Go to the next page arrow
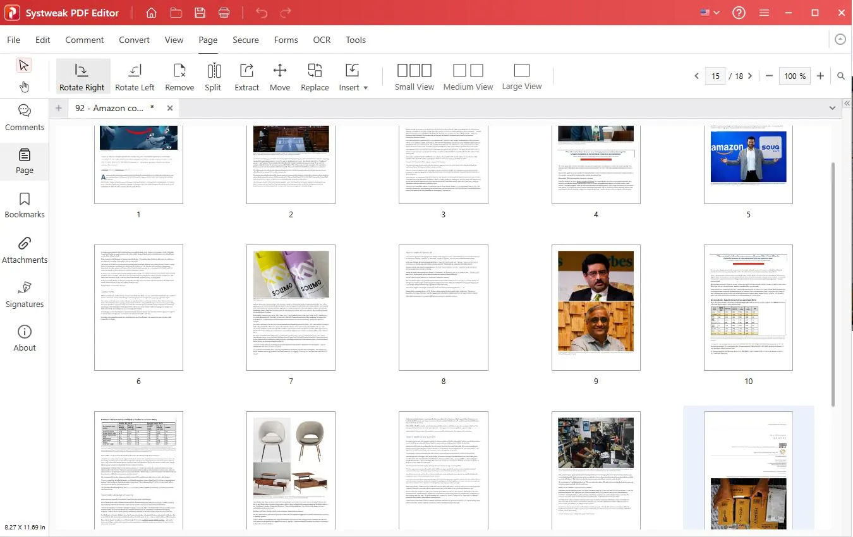Image resolution: width=853 pixels, height=537 pixels. pyautogui.click(x=750, y=76)
